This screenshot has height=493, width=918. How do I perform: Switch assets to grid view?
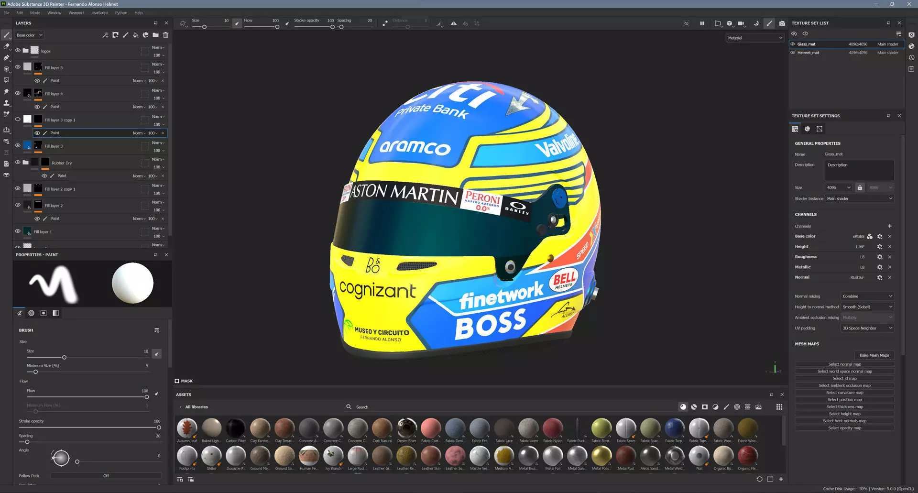pos(779,407)
